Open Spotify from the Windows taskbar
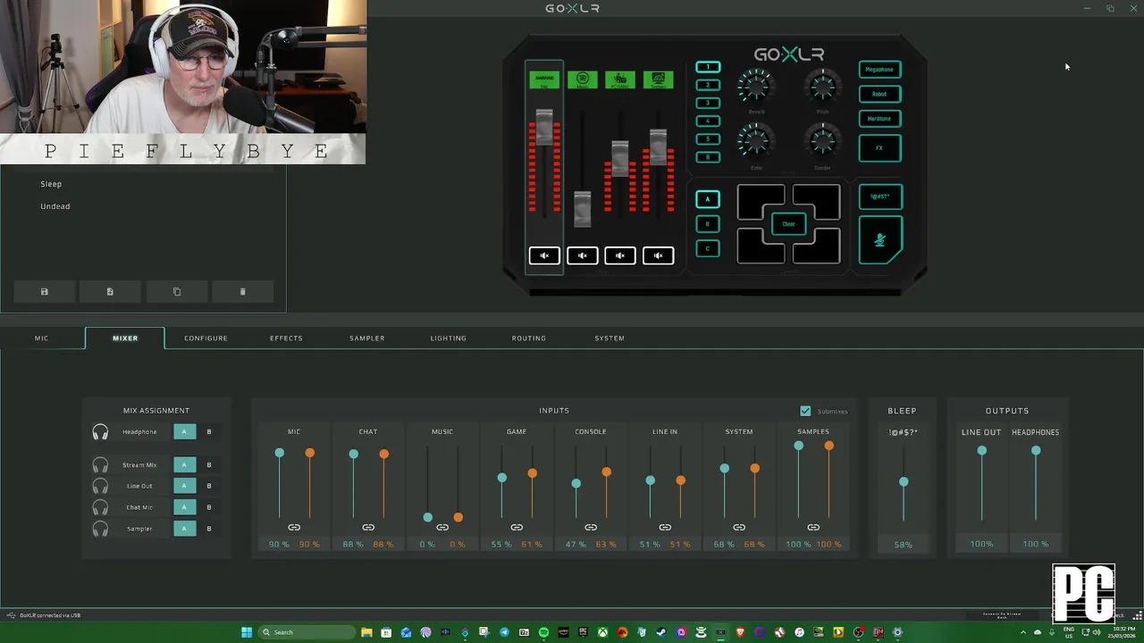 pos(543,632)
